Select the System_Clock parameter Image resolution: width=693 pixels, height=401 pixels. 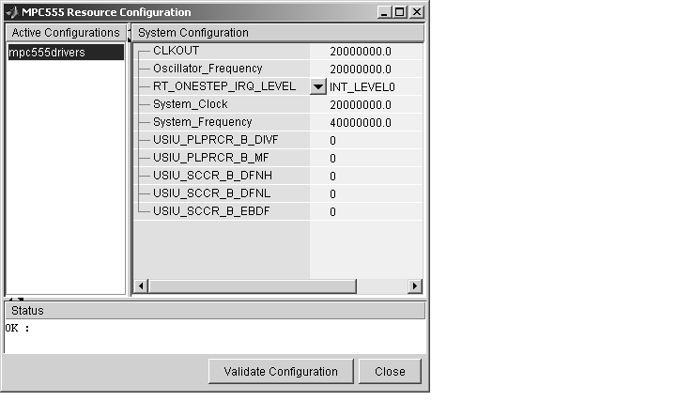click(x=191, y=104)
